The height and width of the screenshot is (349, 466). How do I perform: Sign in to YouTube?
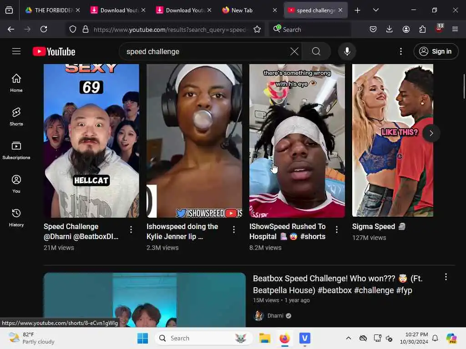coord(436,51)
